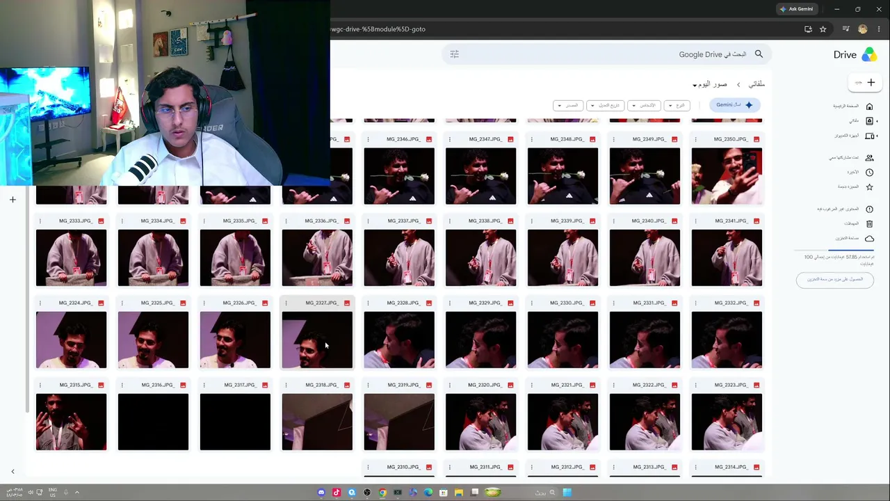
Task: Open the People filter dropdown
Action: pyautogui.click(x=644, y=105)
